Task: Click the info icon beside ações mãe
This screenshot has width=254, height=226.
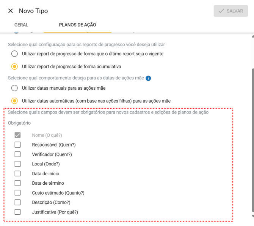Action: click(148, 78)
